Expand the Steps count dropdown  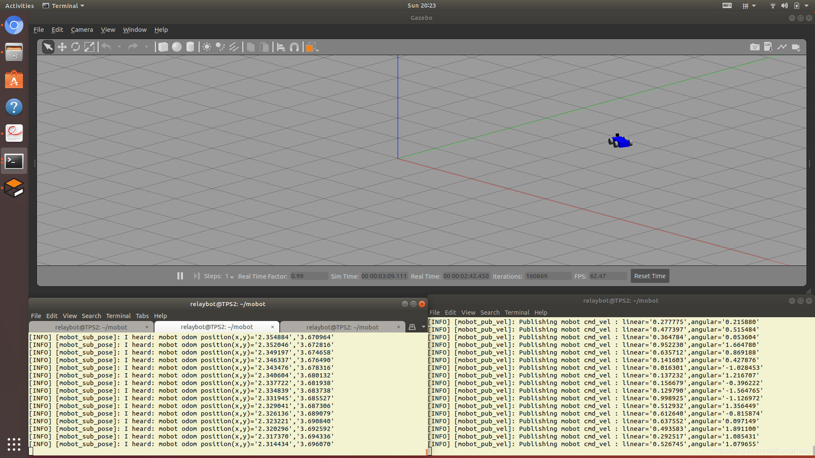coord(232,277)
